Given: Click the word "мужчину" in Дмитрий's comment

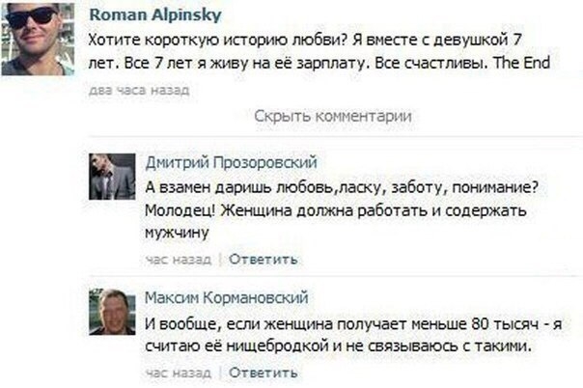Looking at the screenshot, I should click(179, 232).
